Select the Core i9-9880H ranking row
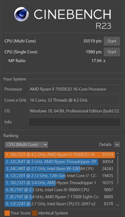125x217 pixels. coord(60,190)
